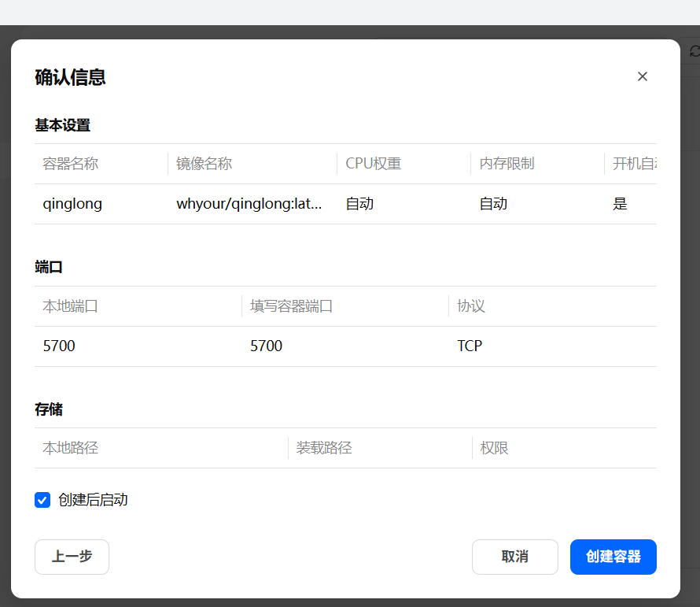
Task: Toggle the 创建后启动 checkbox
Action: (x=42, y=500)
